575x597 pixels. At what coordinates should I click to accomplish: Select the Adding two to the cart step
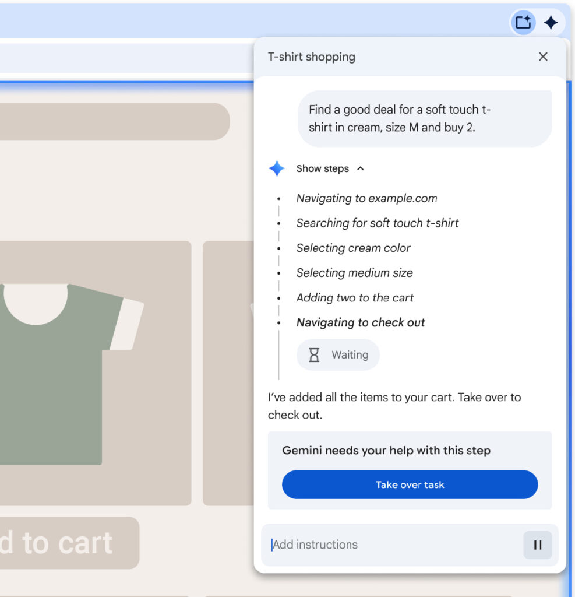(x=355, y=297)
